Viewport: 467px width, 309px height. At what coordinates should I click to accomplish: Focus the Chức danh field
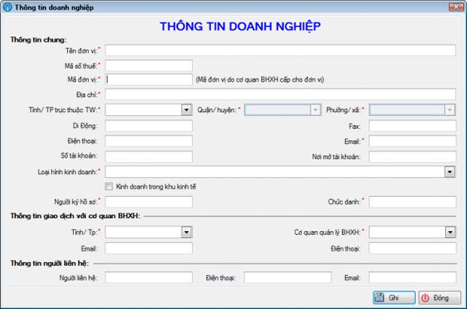(412, 202)
